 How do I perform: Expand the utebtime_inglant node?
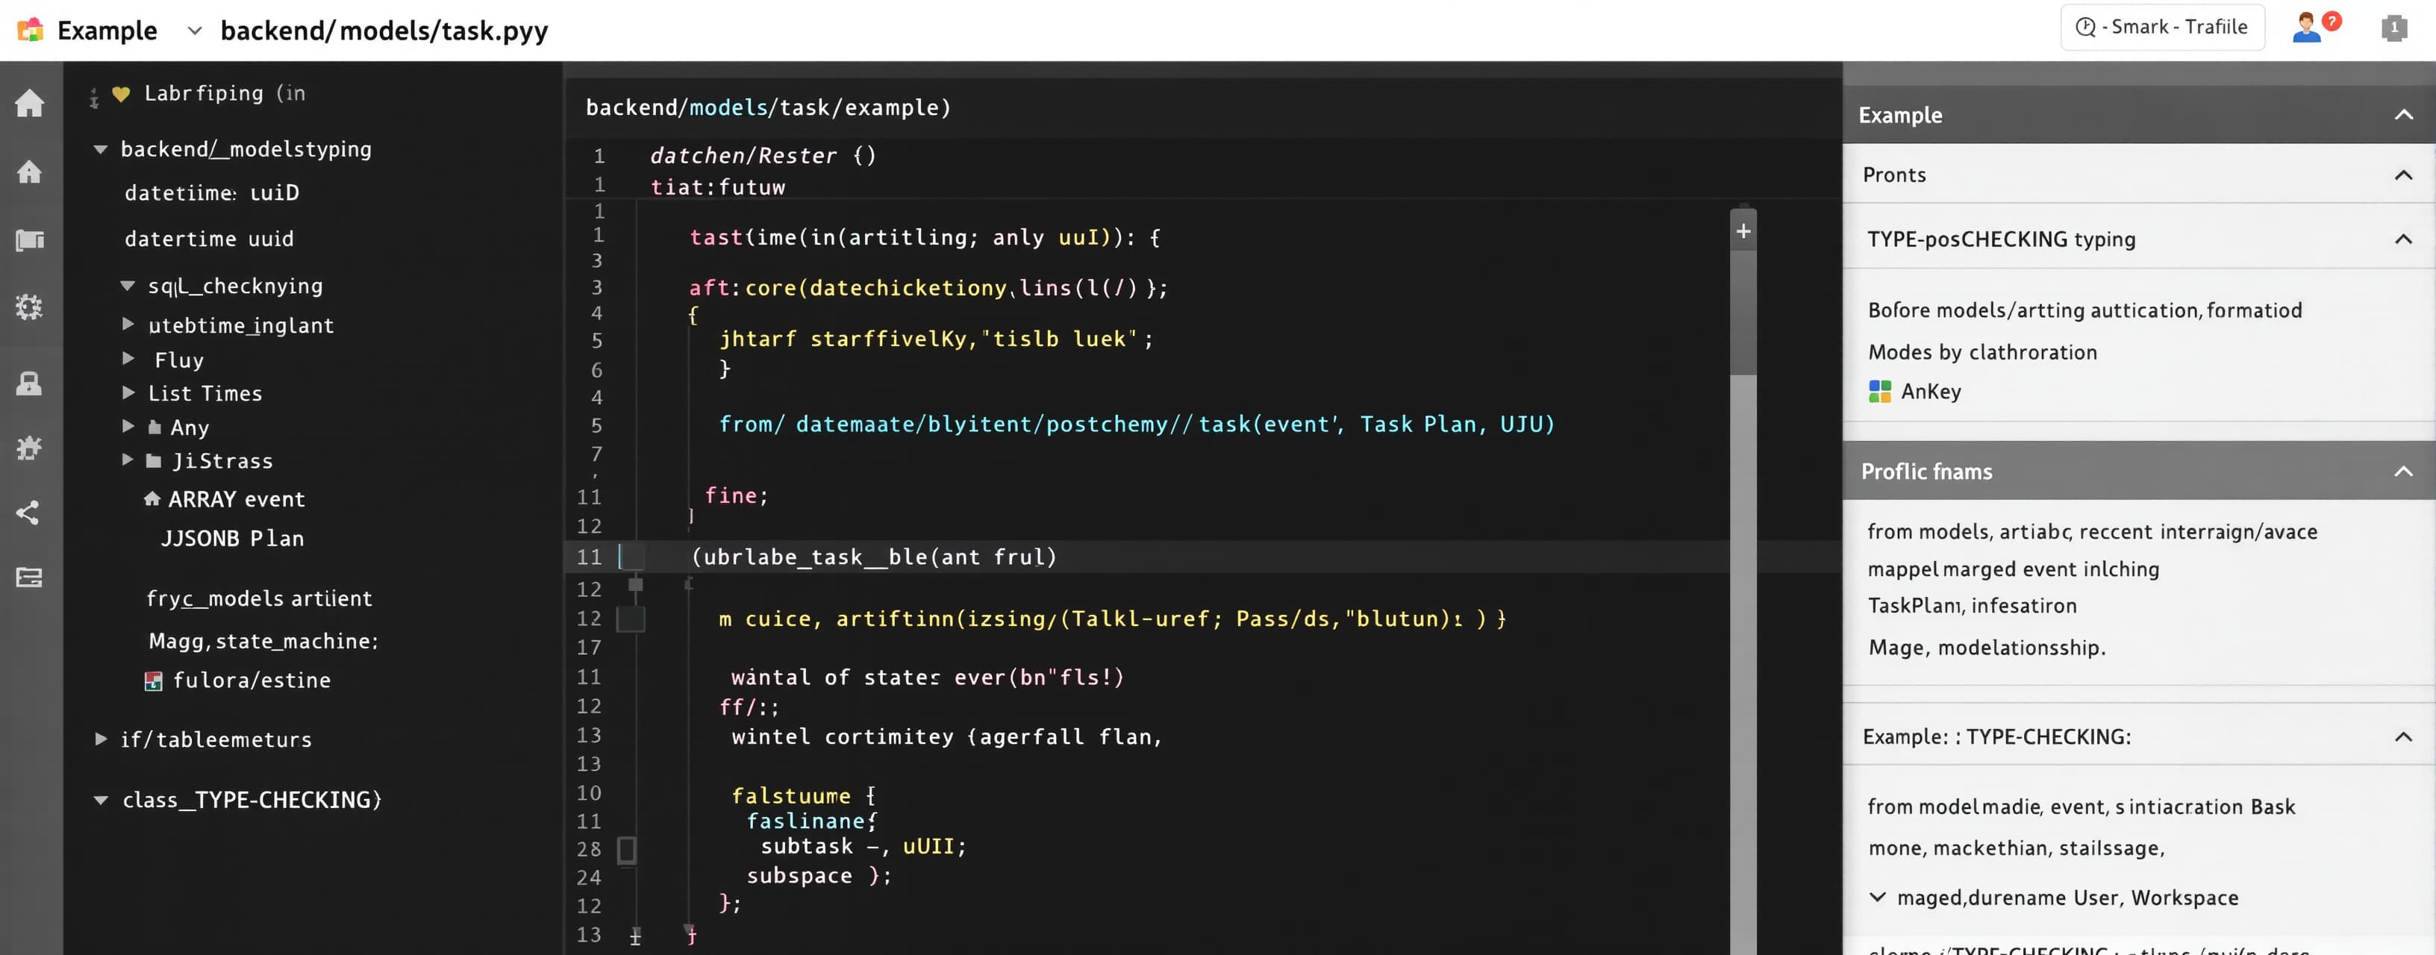(x=128, y=325)
